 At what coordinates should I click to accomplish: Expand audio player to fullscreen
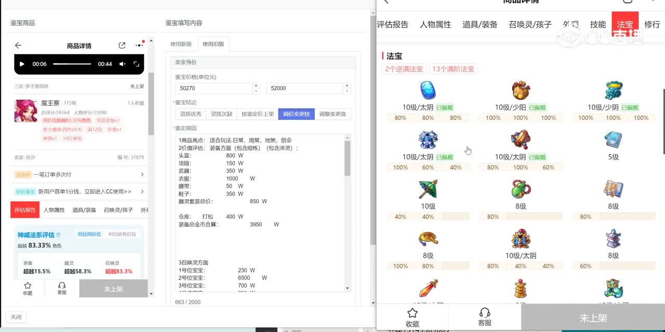(137, 64)
